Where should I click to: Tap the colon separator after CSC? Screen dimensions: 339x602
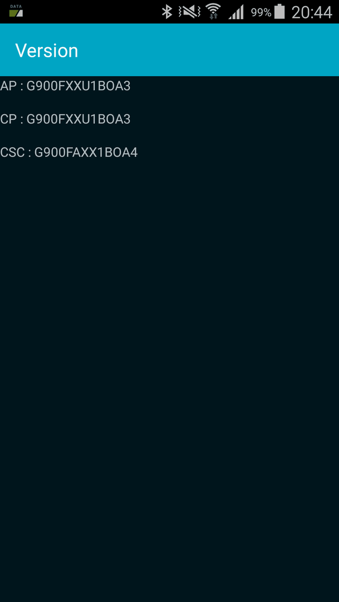tap(29, 154)
